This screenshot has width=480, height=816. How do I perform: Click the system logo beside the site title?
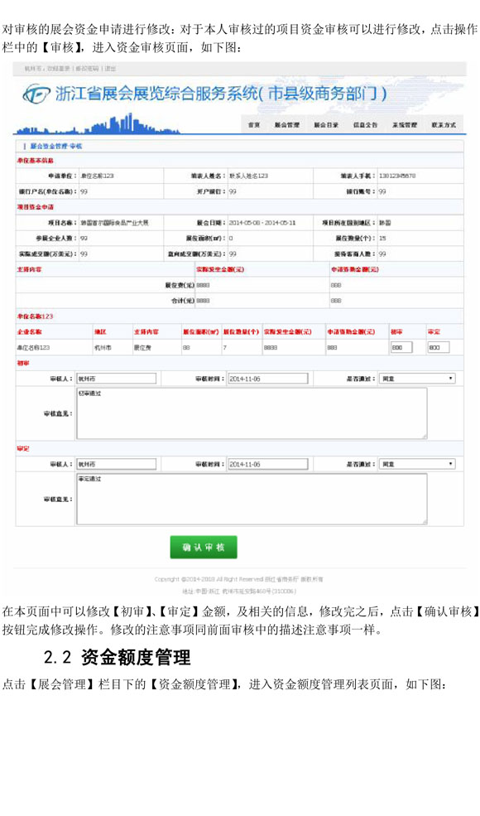pyautogui.click(x=36, y=93)
